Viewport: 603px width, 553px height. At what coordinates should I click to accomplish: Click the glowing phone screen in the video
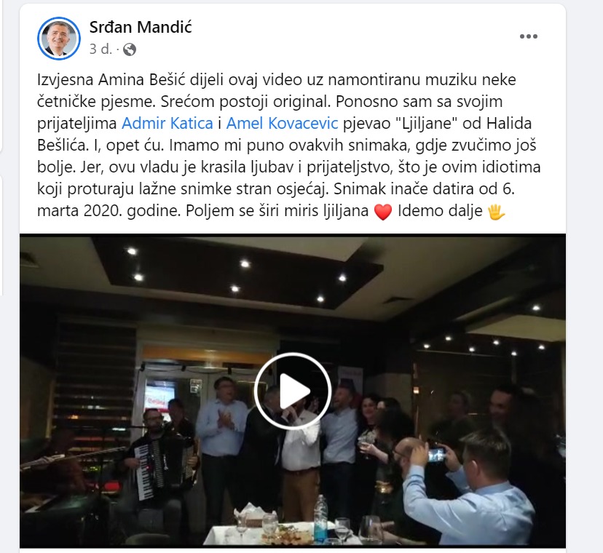437,455
